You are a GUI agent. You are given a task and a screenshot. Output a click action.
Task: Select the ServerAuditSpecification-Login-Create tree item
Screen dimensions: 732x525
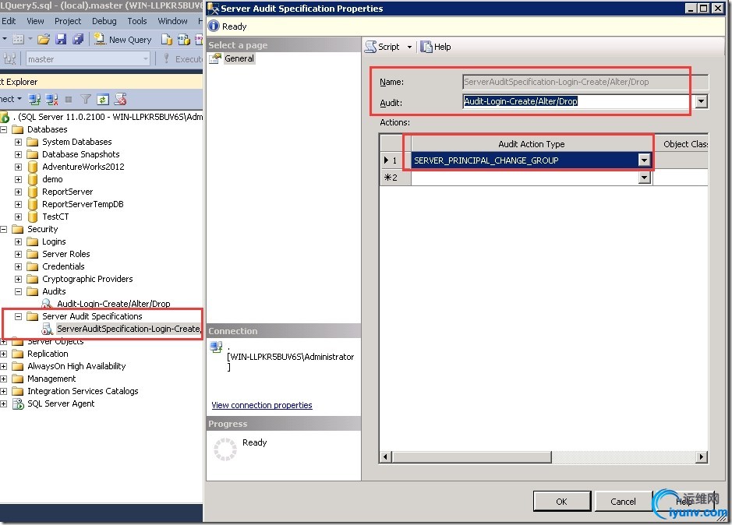(129, 329)
